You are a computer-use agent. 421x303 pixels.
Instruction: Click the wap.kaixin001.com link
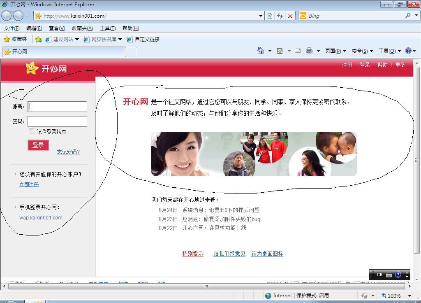(41, 217)
